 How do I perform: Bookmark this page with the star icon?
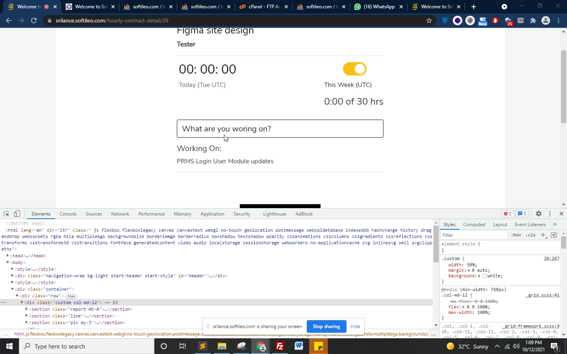pyautogui.click(x=429, y=20)
